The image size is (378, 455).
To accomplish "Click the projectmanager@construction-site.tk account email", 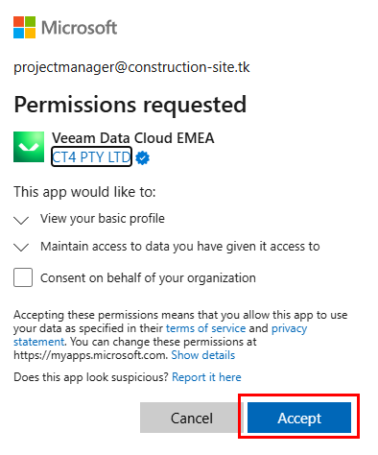I will pos(131,67).
